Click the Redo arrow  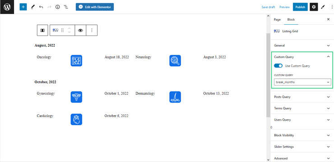(49, 7)
